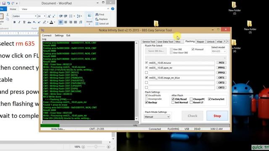269x151 pixels.
Task: Open the Connect menu
Action: (x=47, y=35)
